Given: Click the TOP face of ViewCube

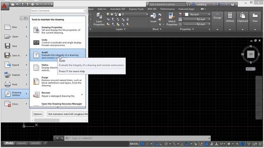Looking at the screenshot, I should (251, 54).
